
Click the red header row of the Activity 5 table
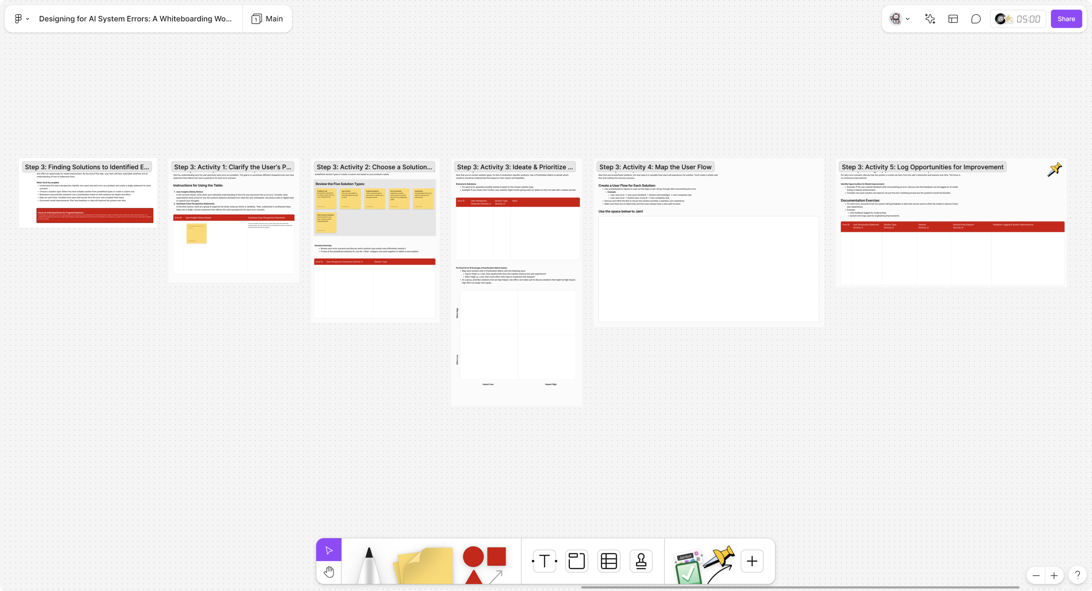click(953, 227)
